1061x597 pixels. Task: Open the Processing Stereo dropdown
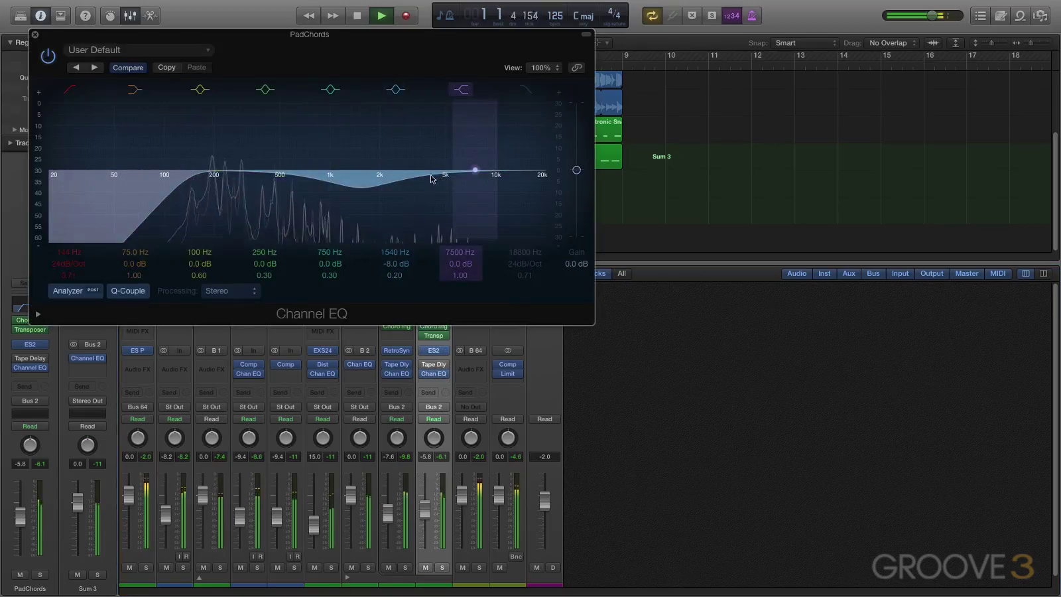230,291
